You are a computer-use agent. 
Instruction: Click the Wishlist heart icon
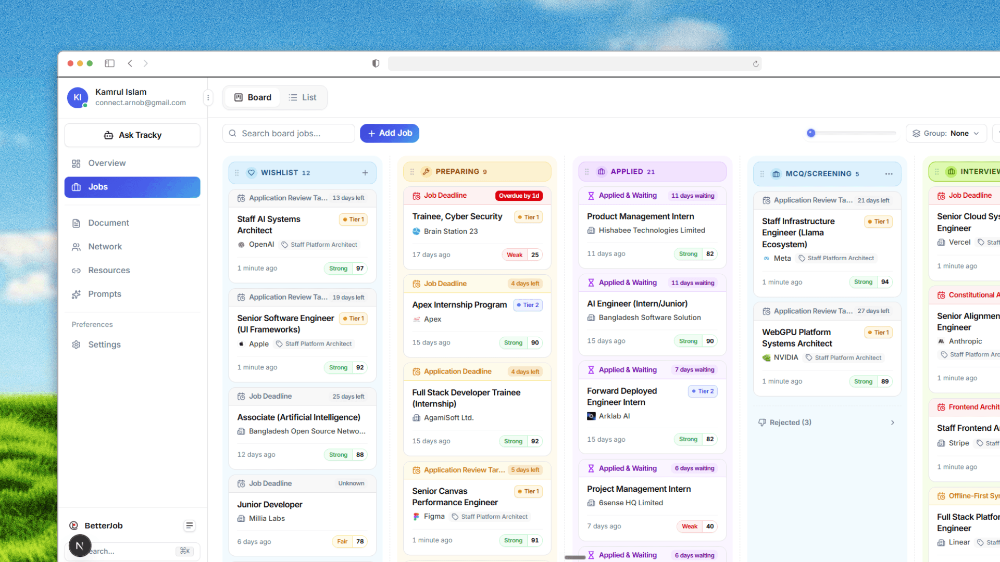point(252,173)
